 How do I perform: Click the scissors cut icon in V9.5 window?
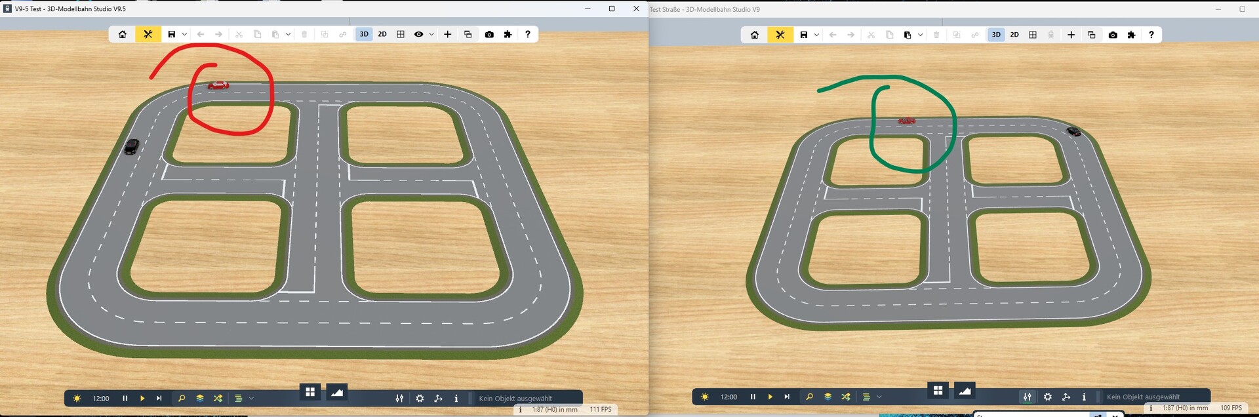(239, 34)
